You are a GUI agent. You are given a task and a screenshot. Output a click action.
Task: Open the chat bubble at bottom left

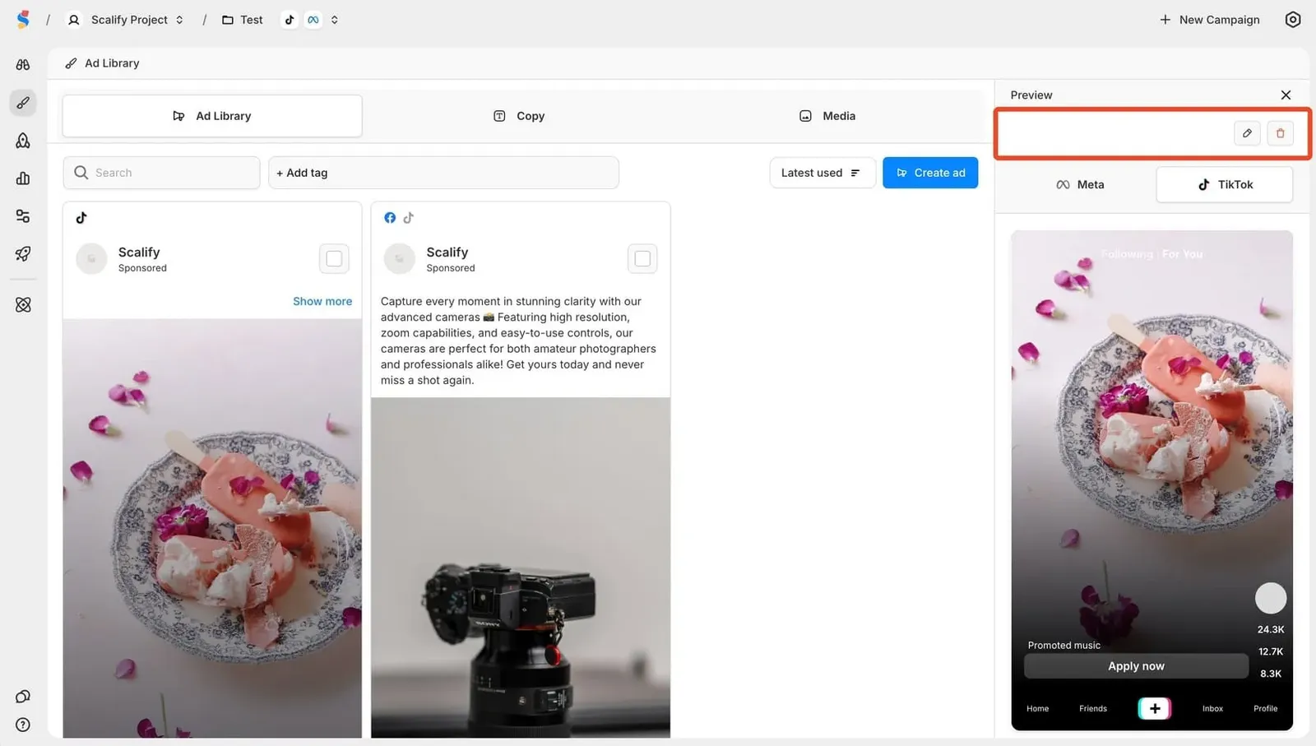22,695
